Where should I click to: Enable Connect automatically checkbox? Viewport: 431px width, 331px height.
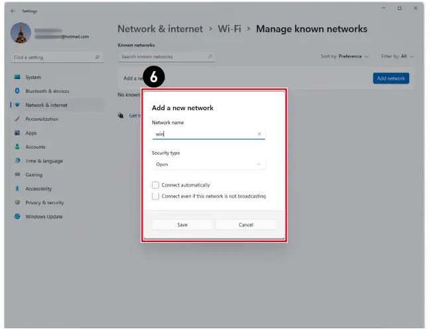tap(155, 185)
